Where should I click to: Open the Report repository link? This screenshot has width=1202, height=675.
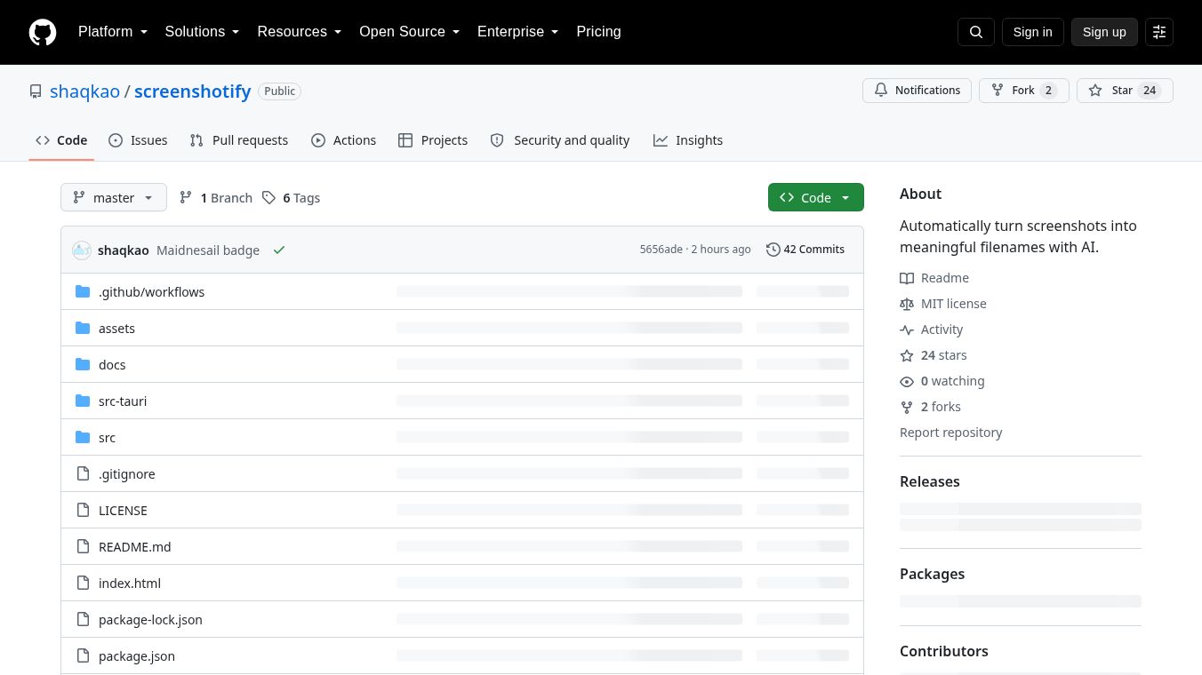(x=950, y=433)
